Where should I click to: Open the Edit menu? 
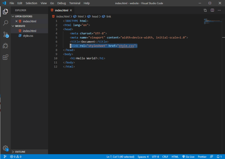tap(20, 3)
